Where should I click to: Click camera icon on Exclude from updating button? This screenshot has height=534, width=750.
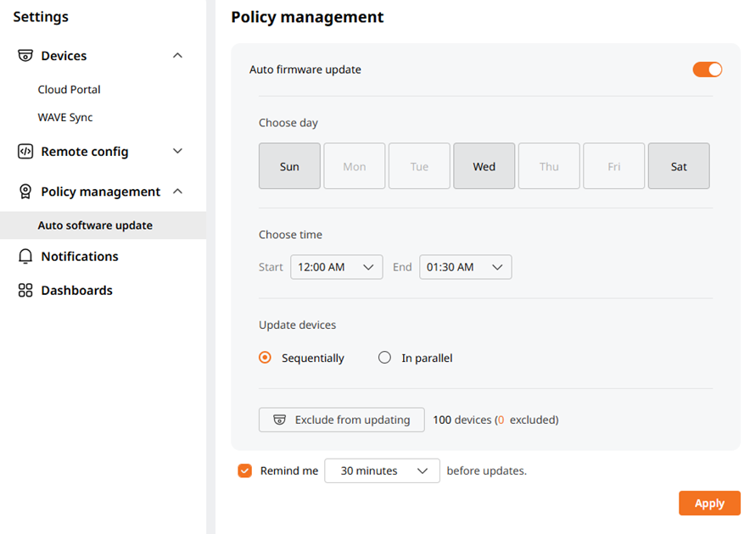279,420
